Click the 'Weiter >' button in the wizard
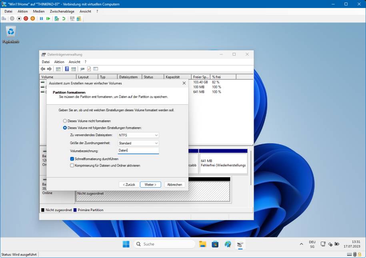This screenshot has width=366, height=258. 150,184
